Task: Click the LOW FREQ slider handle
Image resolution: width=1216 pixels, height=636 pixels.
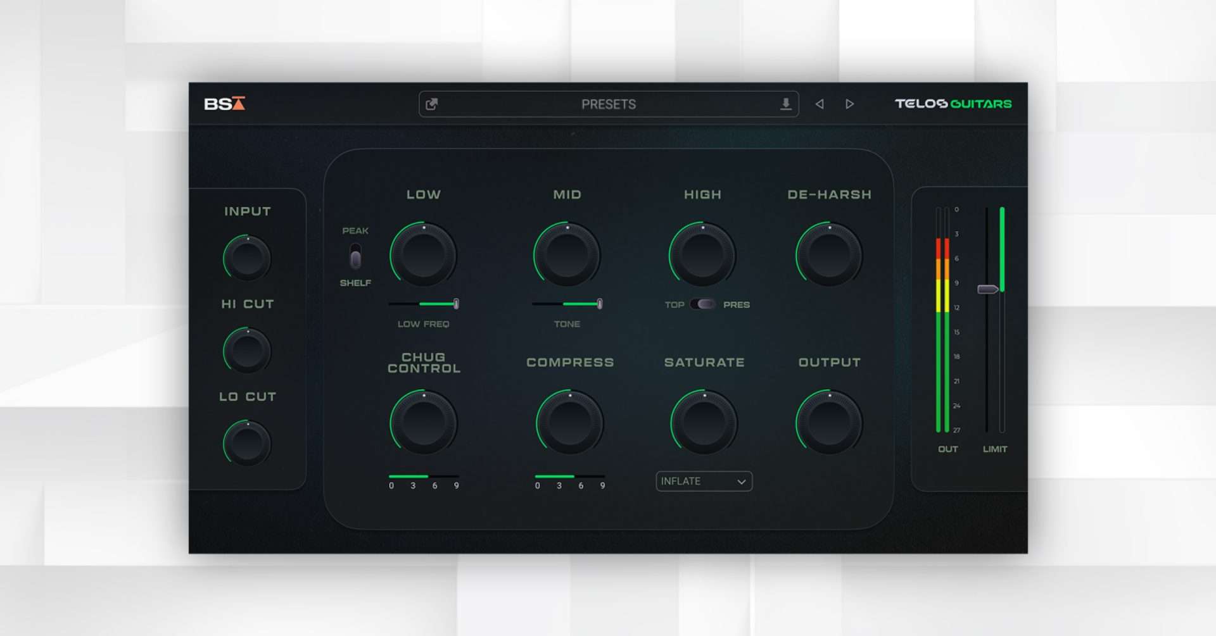Action: click(x=456, y=304)
